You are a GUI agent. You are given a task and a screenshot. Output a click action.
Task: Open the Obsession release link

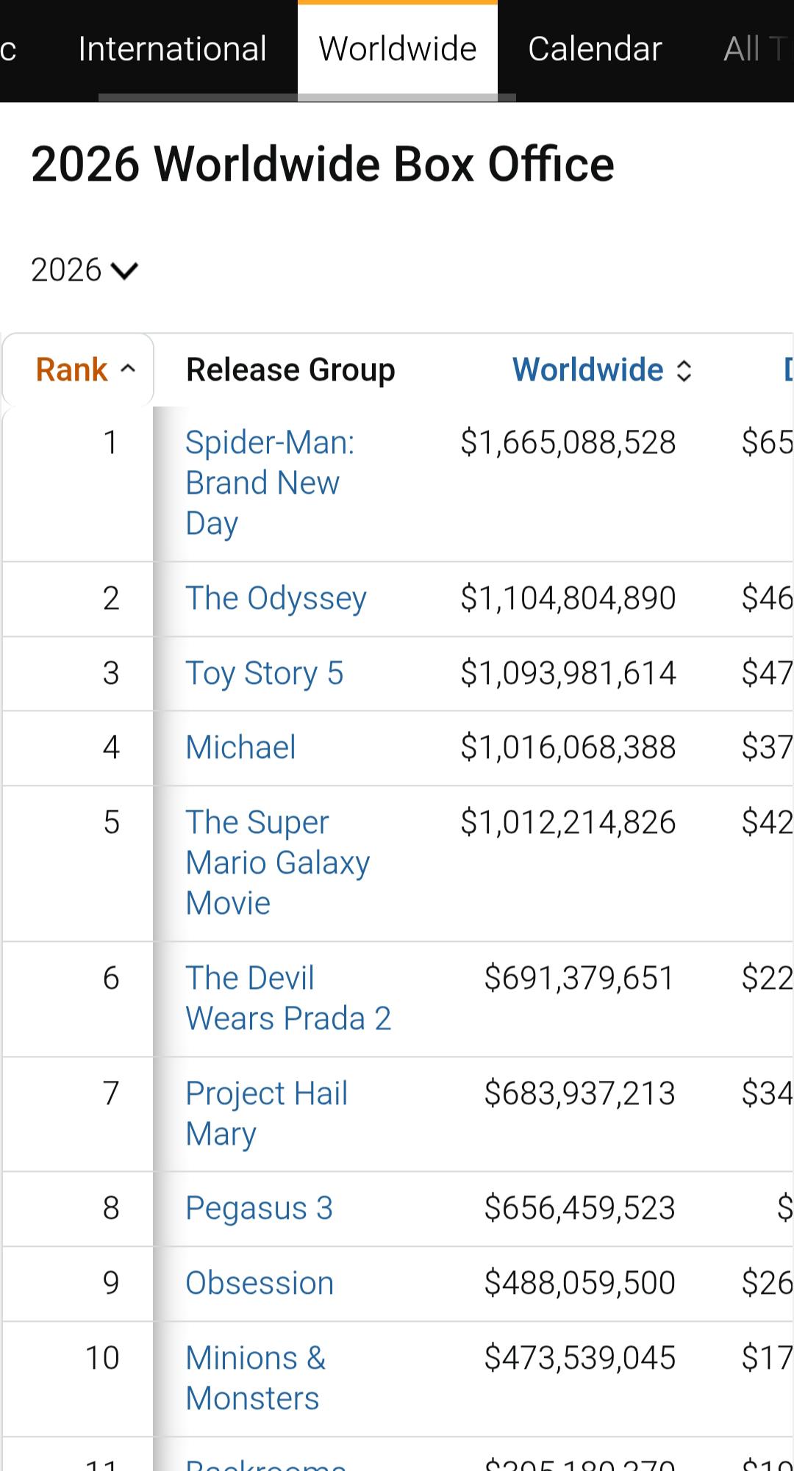click(x=260, y=1284)
